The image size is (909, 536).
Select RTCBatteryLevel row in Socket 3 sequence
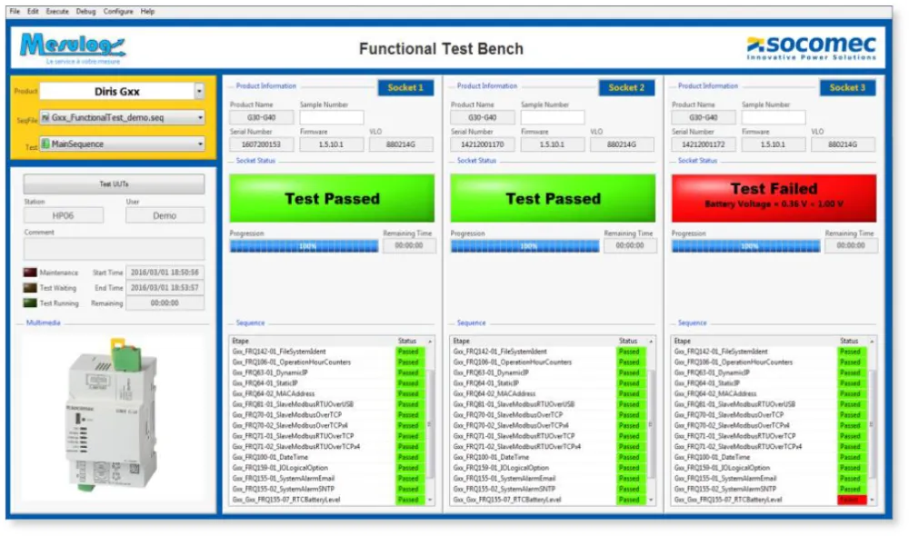coord(770,500)
